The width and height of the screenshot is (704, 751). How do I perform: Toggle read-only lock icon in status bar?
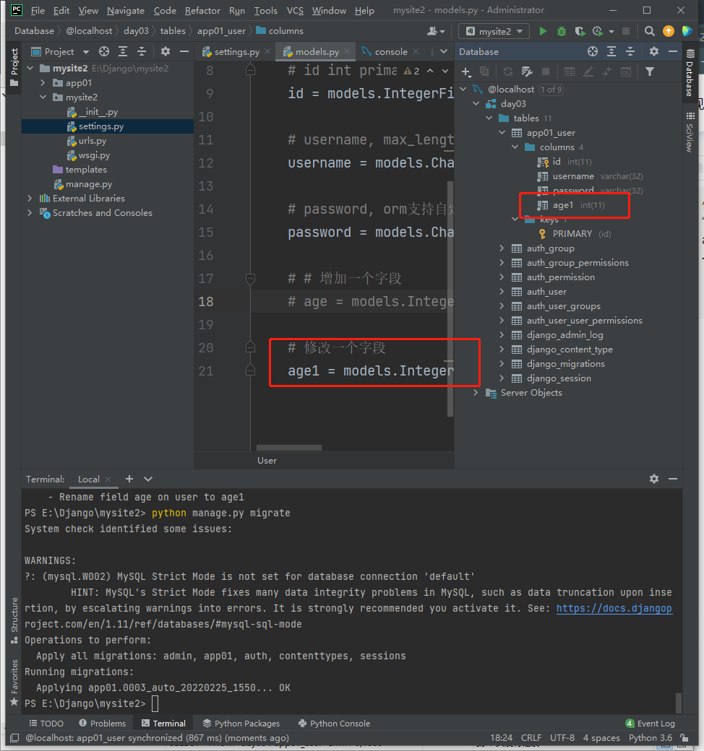click(x=684, y=738)
